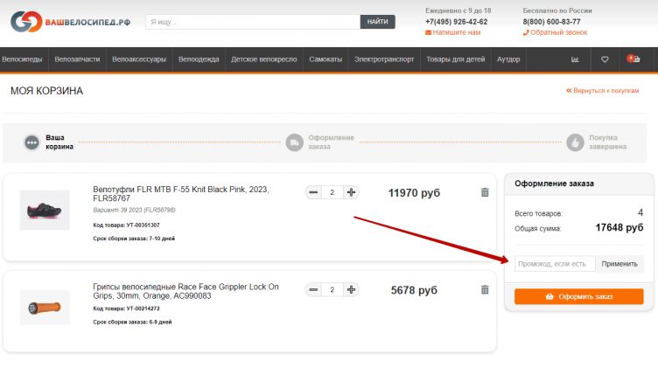Delete the FLR cycling shoes from cart
Viewport: 658px width, 374px height.
tap(485, 192)
